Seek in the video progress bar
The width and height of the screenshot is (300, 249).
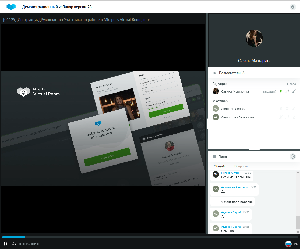click(150, 237)
